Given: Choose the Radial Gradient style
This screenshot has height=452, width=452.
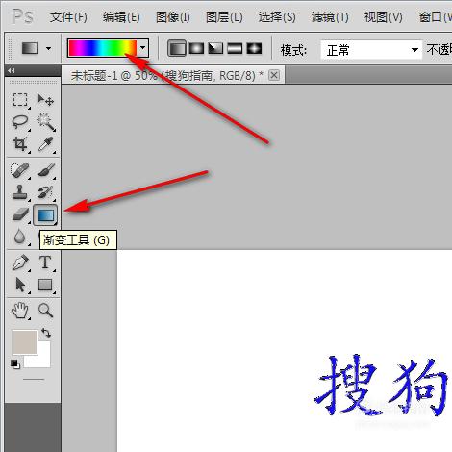Looking at the screenshot, I should click(x=196, y=49).
